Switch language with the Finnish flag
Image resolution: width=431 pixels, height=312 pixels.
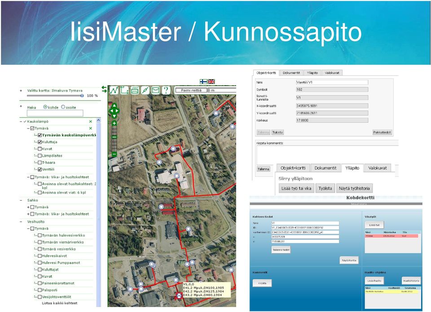coord(203,81)
